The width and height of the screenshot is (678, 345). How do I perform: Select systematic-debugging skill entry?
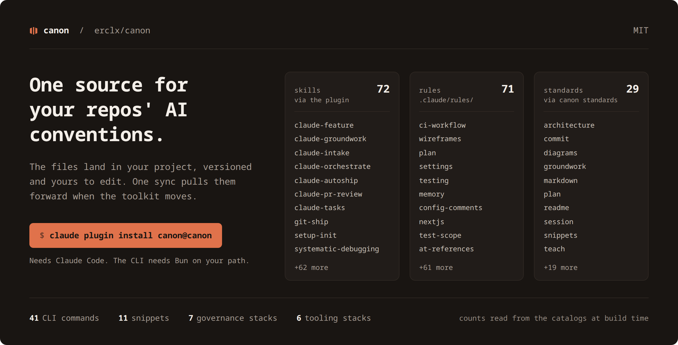coord(336,249)
